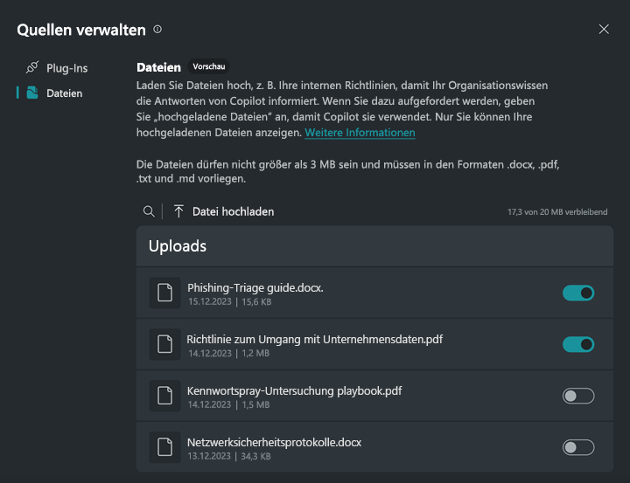Click the Netzwerksicherheitsprotokolle document icon
Screen dimensions: 630x483
[x=164, y=447]
